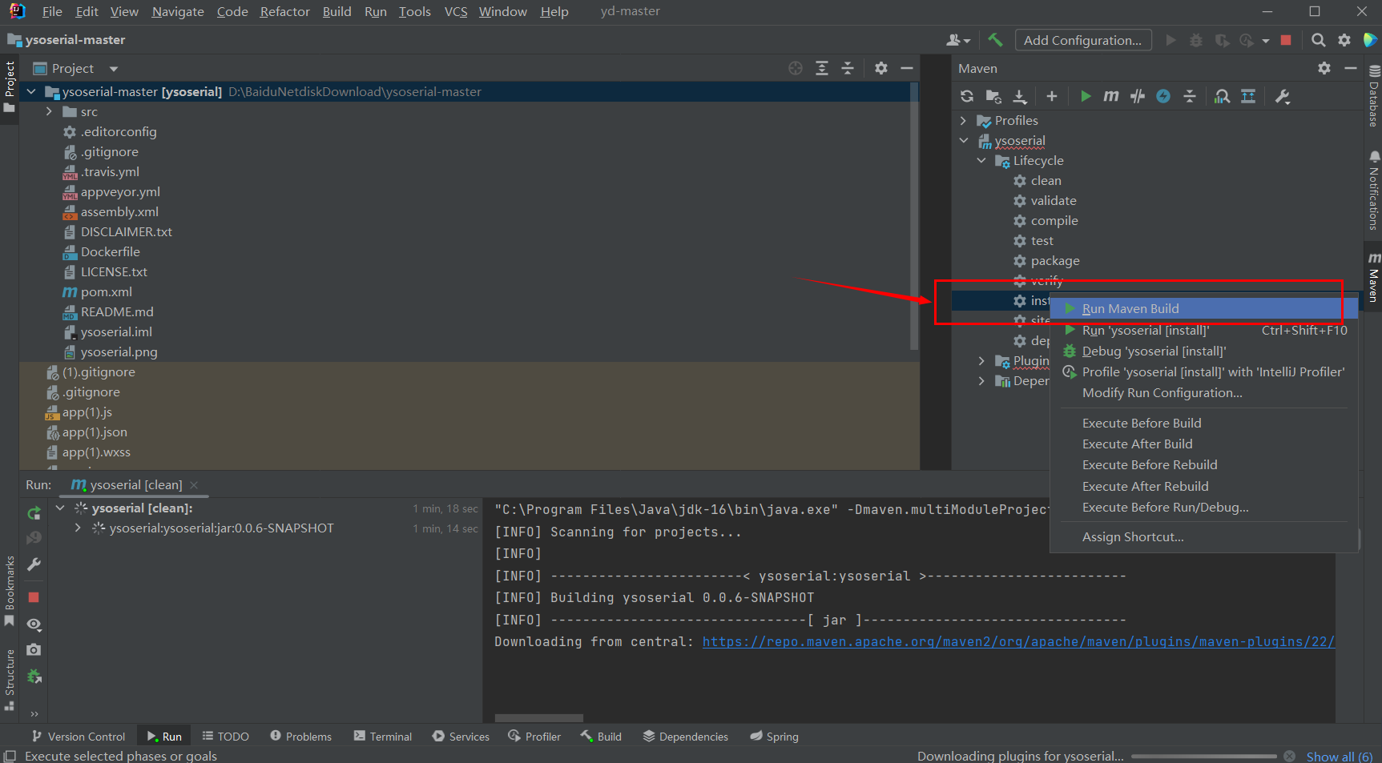Screen dimensions: 1382x763
Task: Click the Project tree vertical scrollbar
Action: pos(914,216)
